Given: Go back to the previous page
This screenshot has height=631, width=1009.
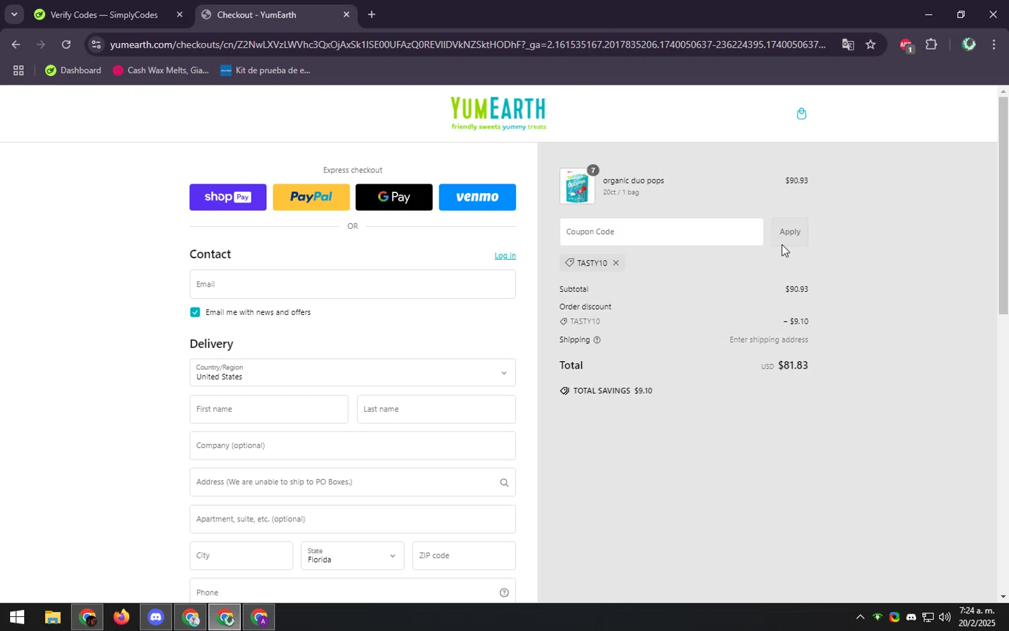Looking at the screenshot, I should tap(15, 44).
